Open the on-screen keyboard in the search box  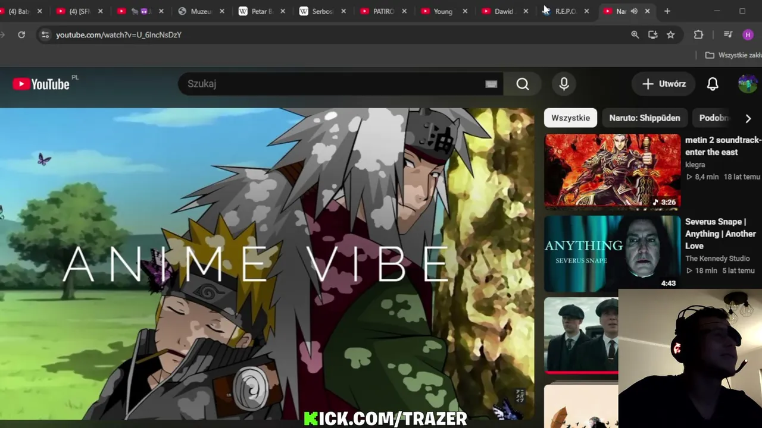coord(491,84)
